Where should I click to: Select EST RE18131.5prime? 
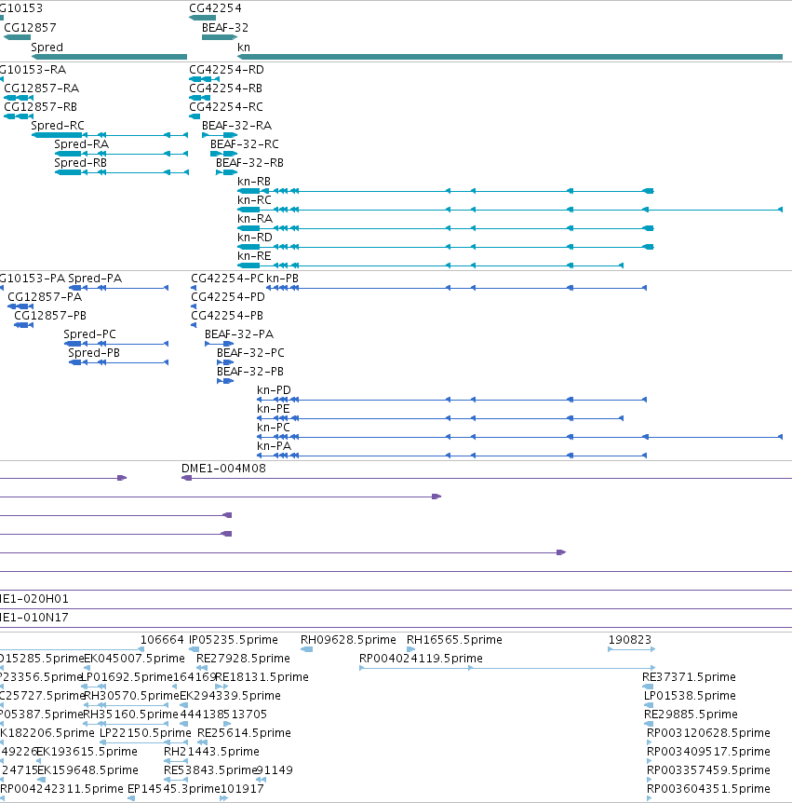coord(221,687)
